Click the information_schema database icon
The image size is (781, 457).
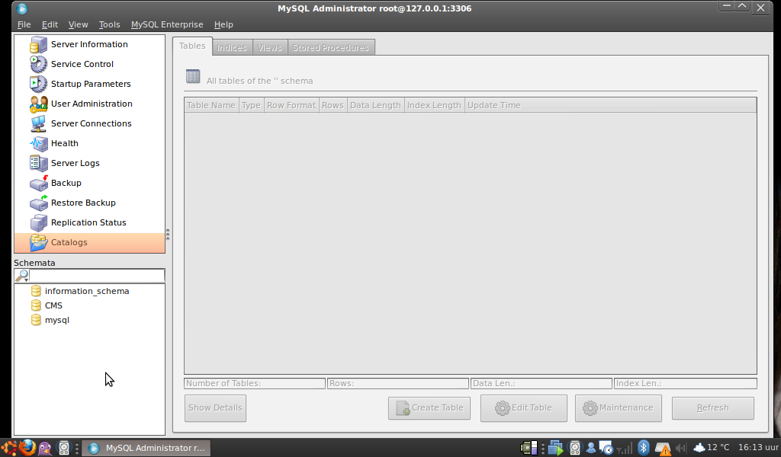pyautogui.click(x=36, y=291)
